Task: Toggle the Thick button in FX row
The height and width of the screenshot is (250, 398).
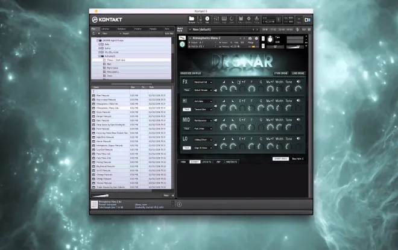Action: [x=186, y=90]
